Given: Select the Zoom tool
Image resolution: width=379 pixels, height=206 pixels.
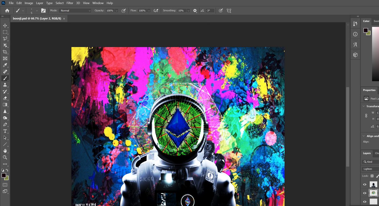Looking at the screenshot, I should click(x=5, y=157).
